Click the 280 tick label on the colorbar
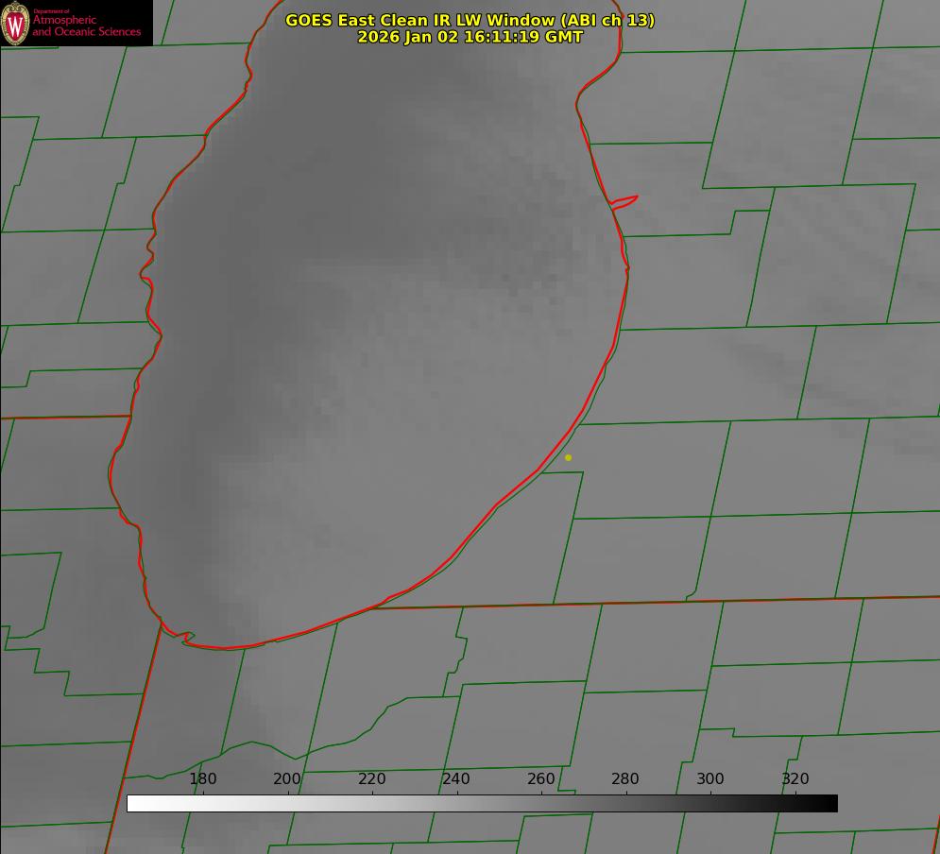Screen dimensions: 940x854 coord(625,778)
